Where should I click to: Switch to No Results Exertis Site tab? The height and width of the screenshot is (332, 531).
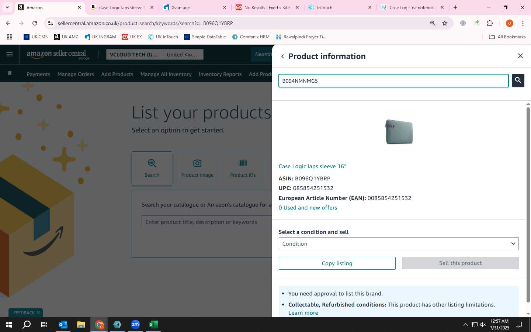pos(267,7)
